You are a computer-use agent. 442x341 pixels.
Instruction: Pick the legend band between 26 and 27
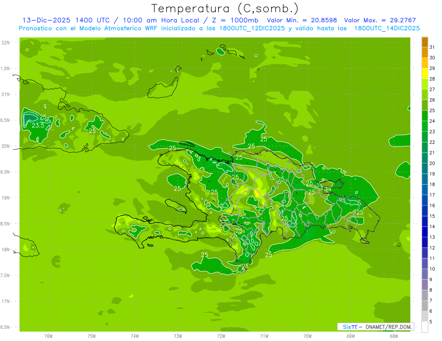[x=425, y=95]
